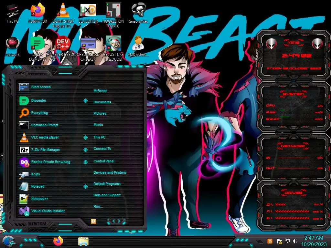
Task: Open the FURRY FUX Firefox desktop shortcut
Action: (x=38, y=13)
